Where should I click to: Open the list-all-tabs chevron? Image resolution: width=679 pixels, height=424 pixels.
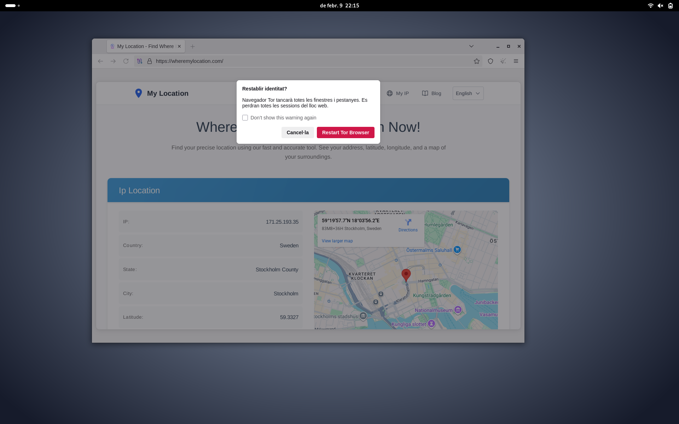(471, 46)
